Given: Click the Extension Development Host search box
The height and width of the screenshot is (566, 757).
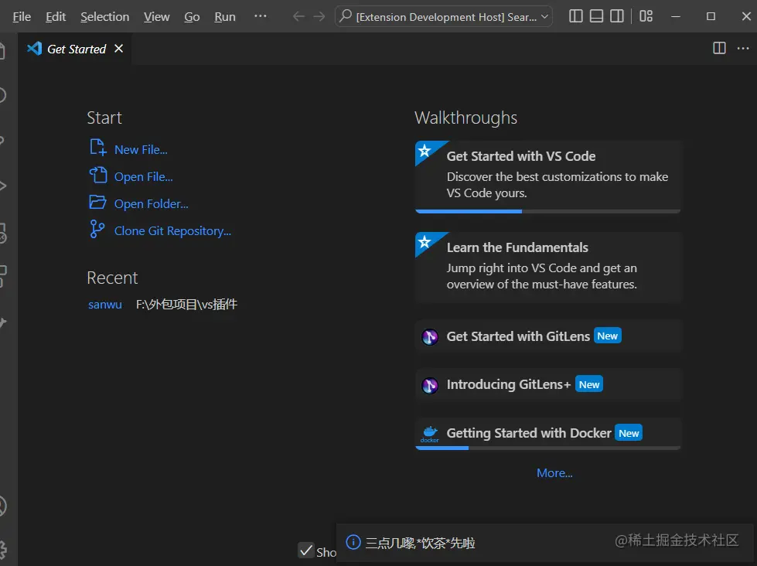Looking at the screenshot, I should coord(445,16).
